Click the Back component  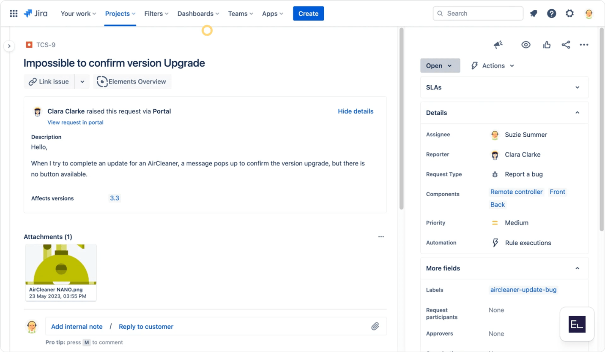pyautogui.click(x=498, y=205)
